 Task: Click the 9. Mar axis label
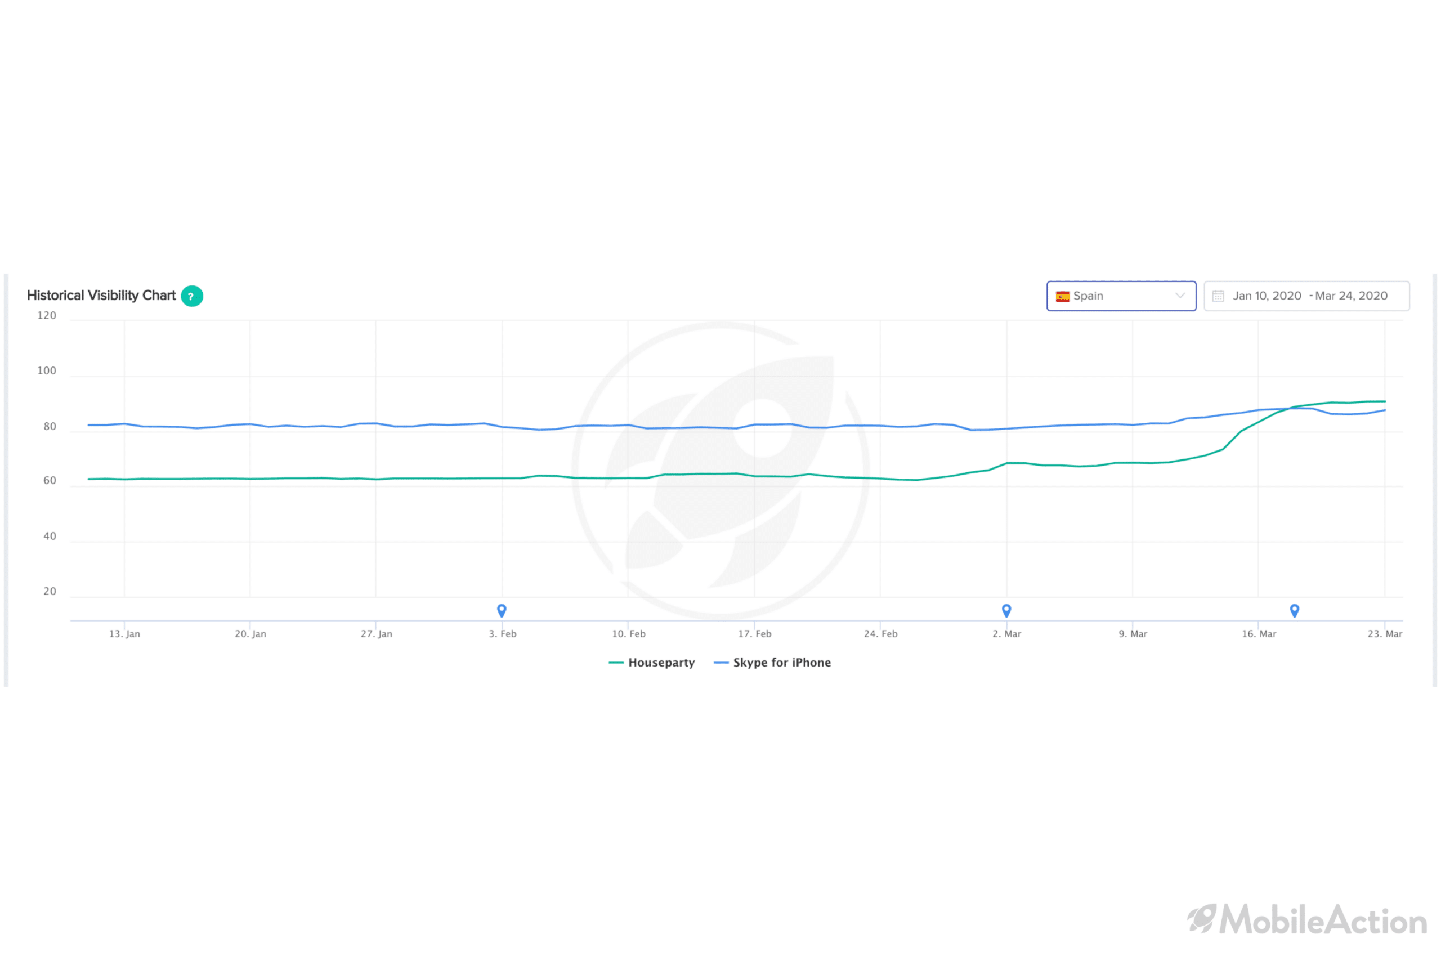click(1133, 634)
